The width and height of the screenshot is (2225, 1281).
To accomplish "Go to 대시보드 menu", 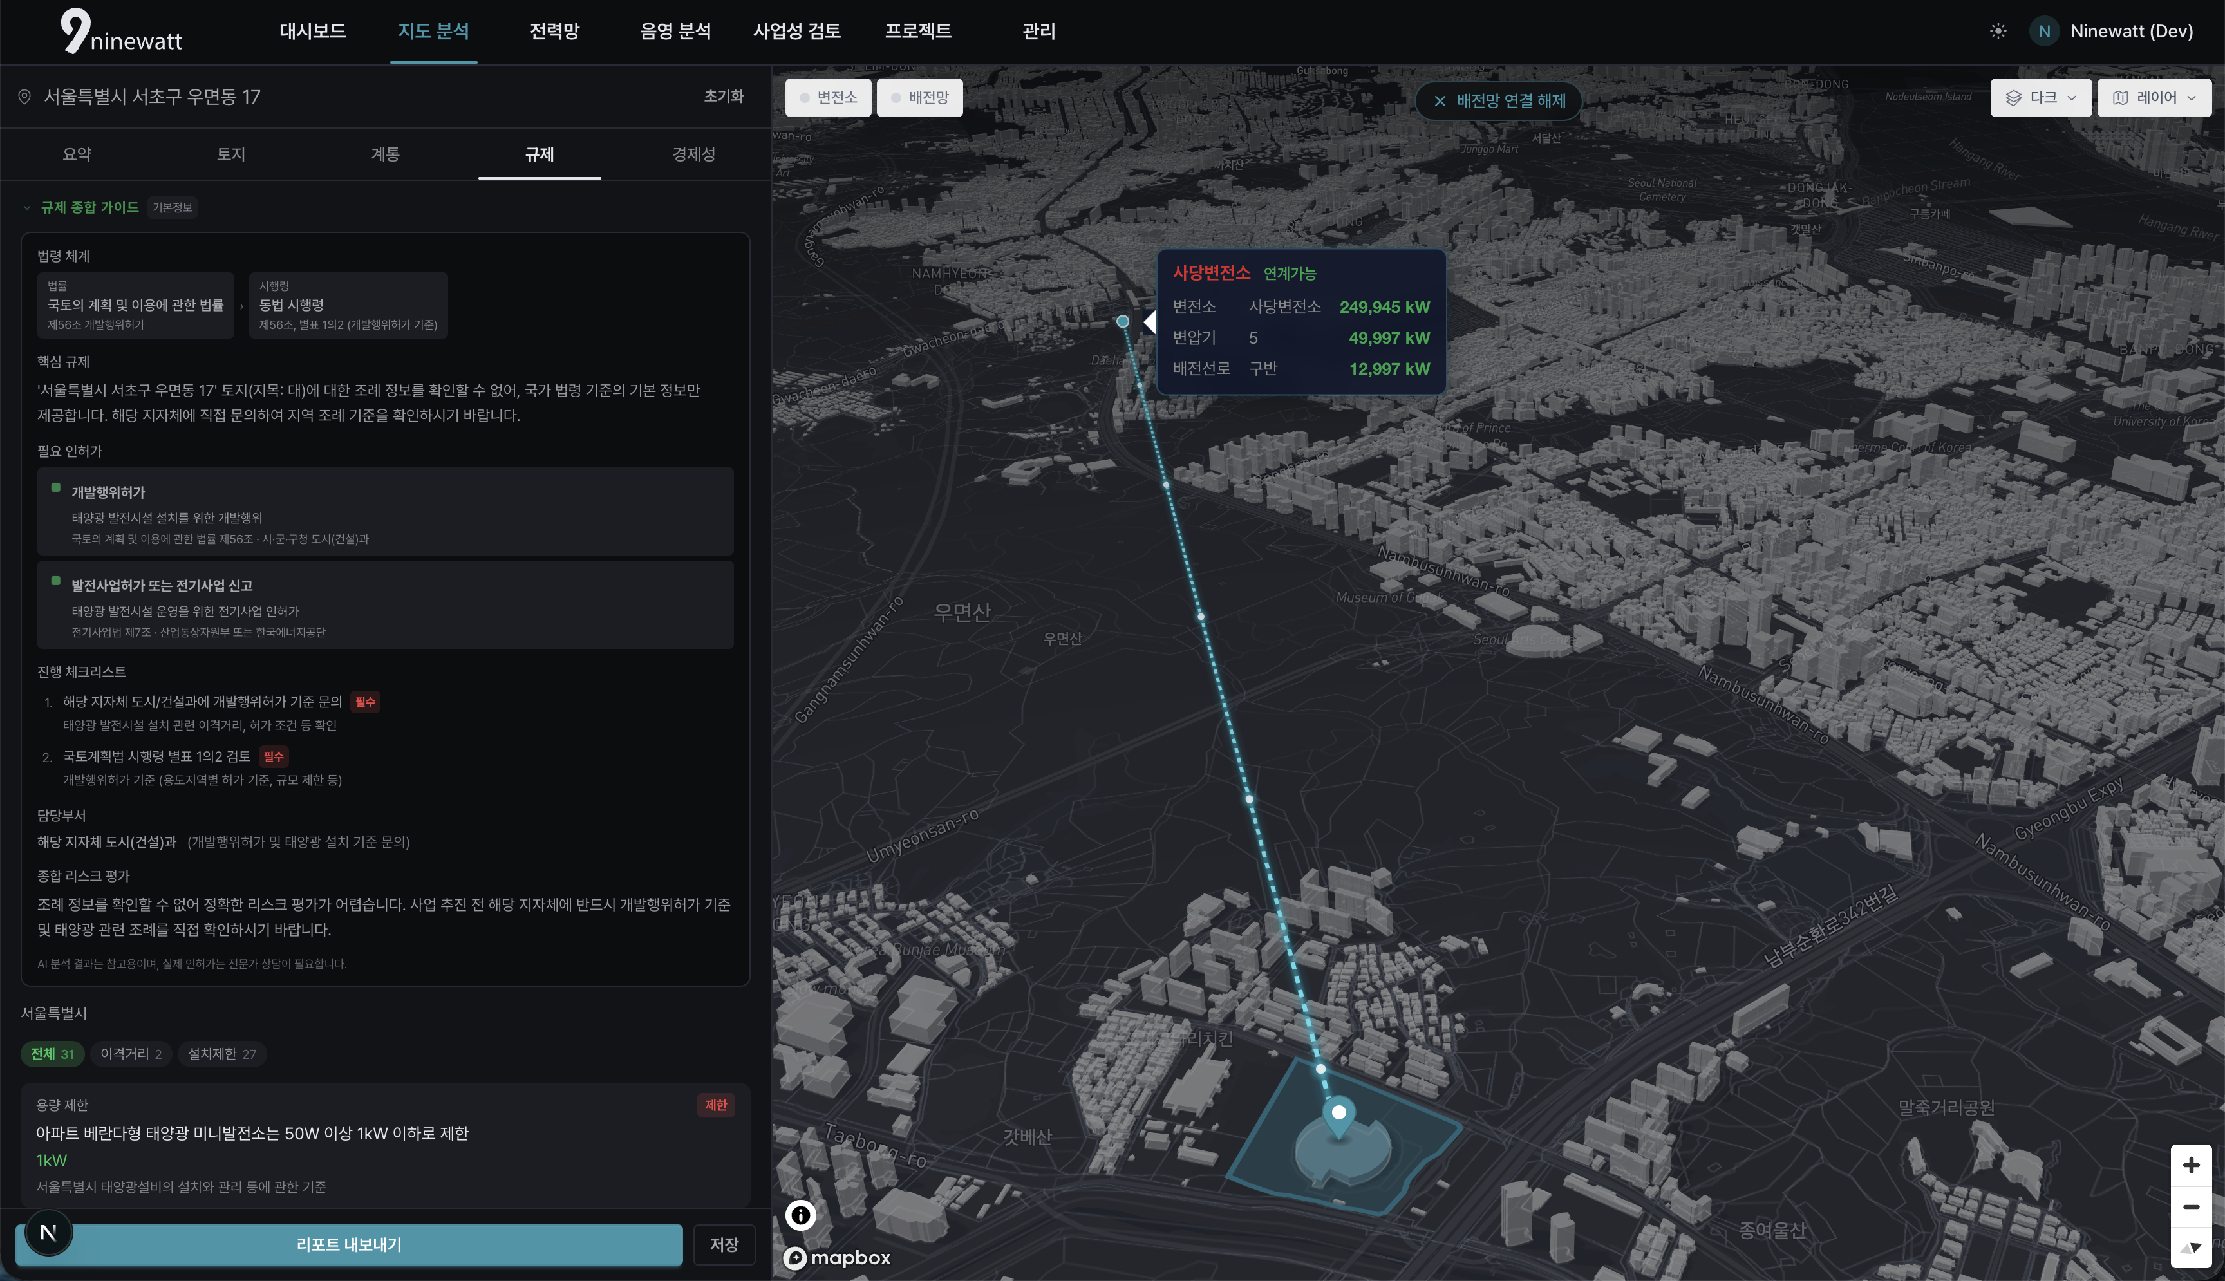I will pos(312,32).
